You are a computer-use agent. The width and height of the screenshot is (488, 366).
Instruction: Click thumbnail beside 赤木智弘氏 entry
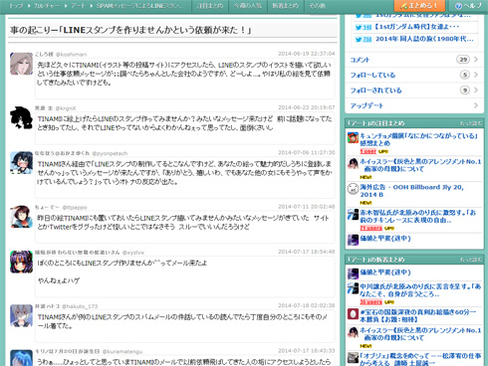point(353,214)
